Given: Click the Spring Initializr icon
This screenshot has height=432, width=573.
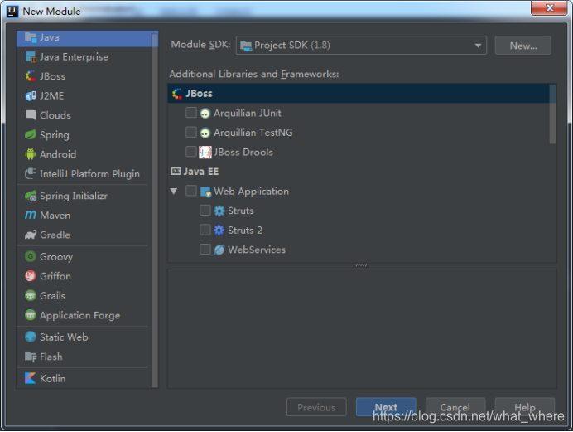Looking at the screenshot, I should pos(31,196).
